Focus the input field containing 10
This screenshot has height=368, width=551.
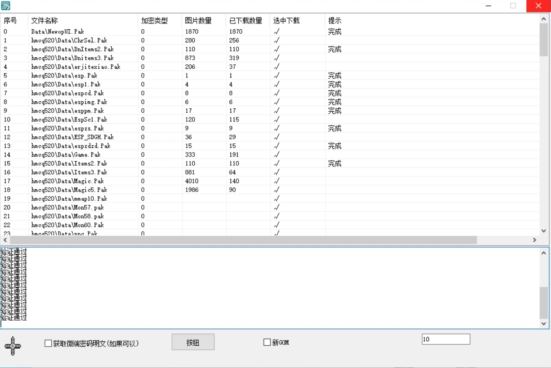446,339
